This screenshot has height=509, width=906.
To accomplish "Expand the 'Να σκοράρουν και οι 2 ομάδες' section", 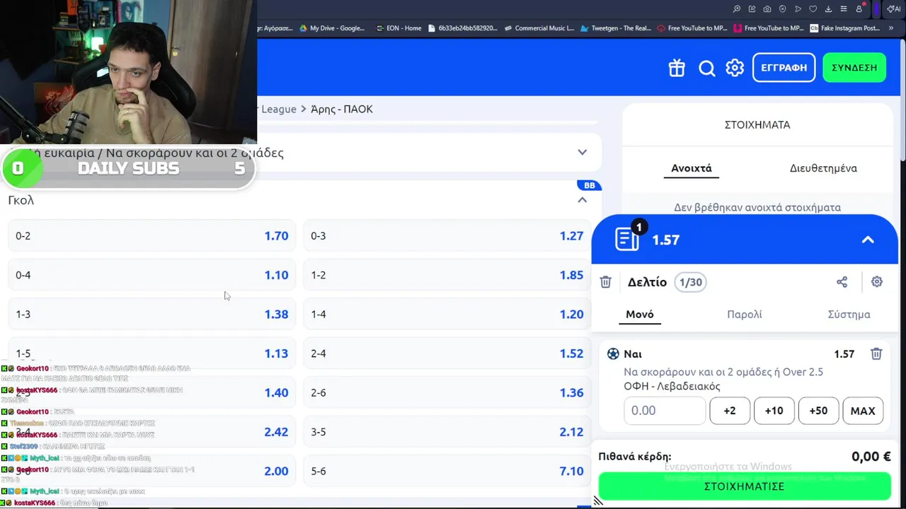I will (582, 152).
